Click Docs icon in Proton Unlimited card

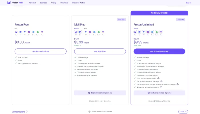point(152,32)
